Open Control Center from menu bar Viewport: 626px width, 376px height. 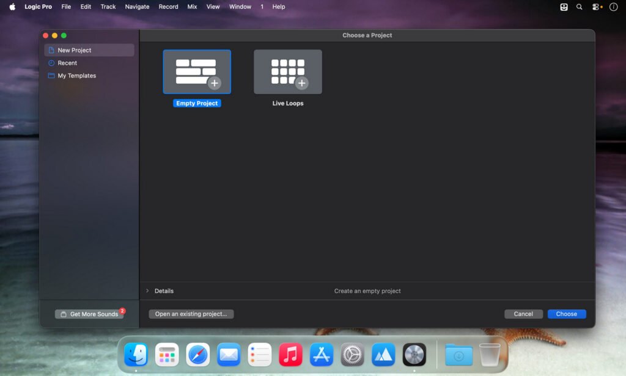click(x=597, y=7)
